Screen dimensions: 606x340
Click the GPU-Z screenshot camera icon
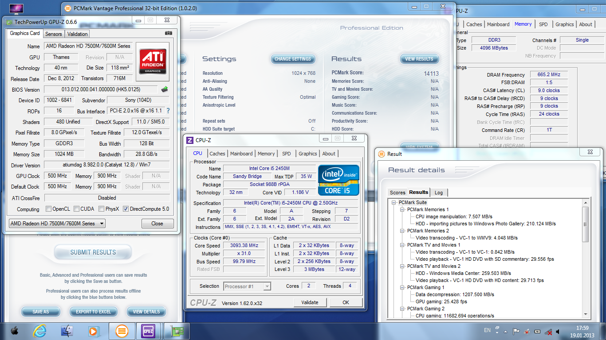pyautogui.click(x=169, y=33)
